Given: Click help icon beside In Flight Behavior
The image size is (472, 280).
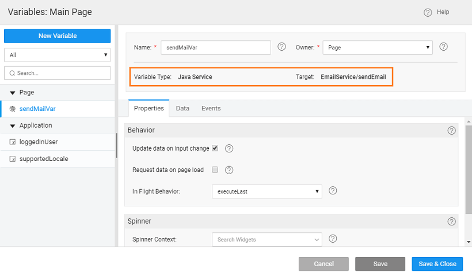Looking at the screenshot, I should 332,191.
